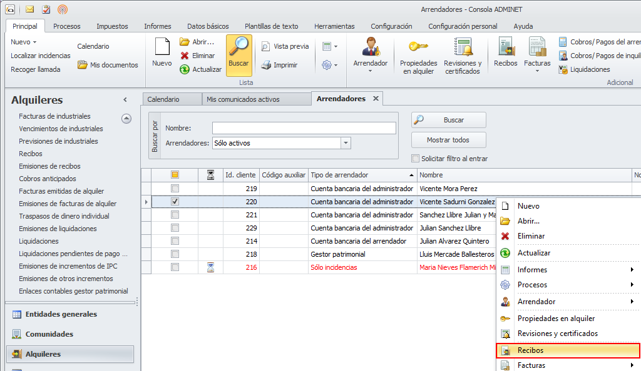
Task: Click the Imprimir printer icon
Action: click(x=266, y=65)
